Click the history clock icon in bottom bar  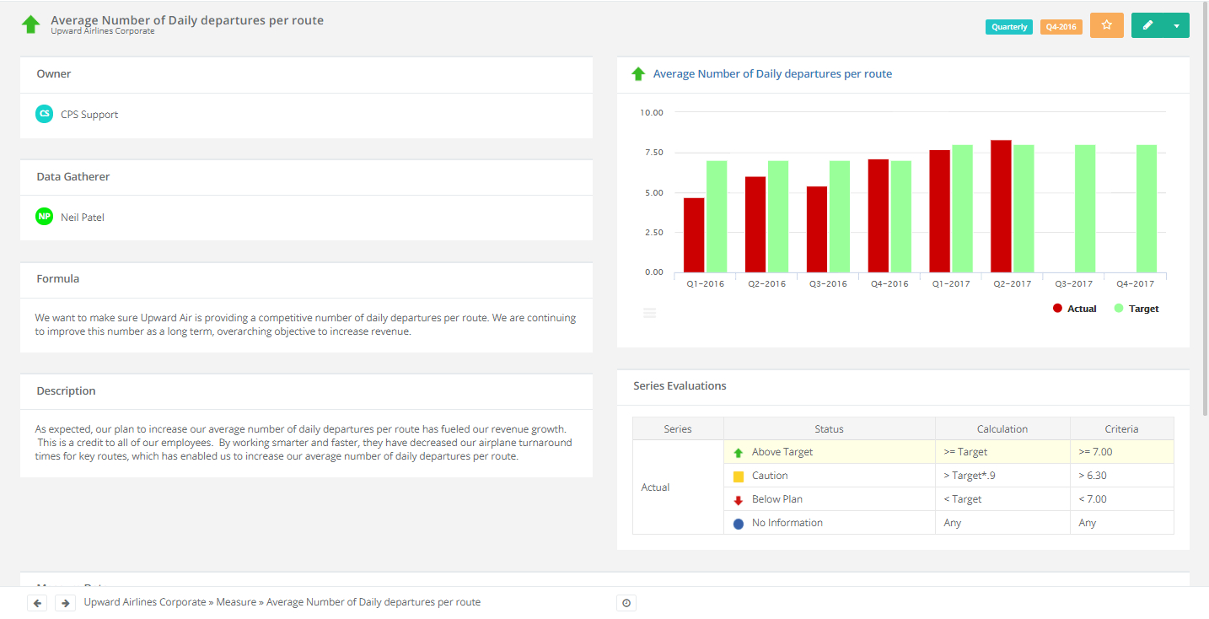pos(626,602)
